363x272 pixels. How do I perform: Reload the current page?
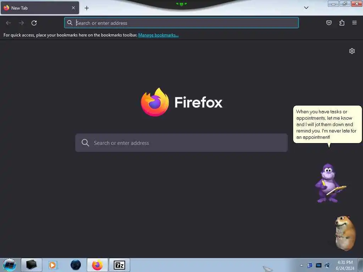click(34, 23)
